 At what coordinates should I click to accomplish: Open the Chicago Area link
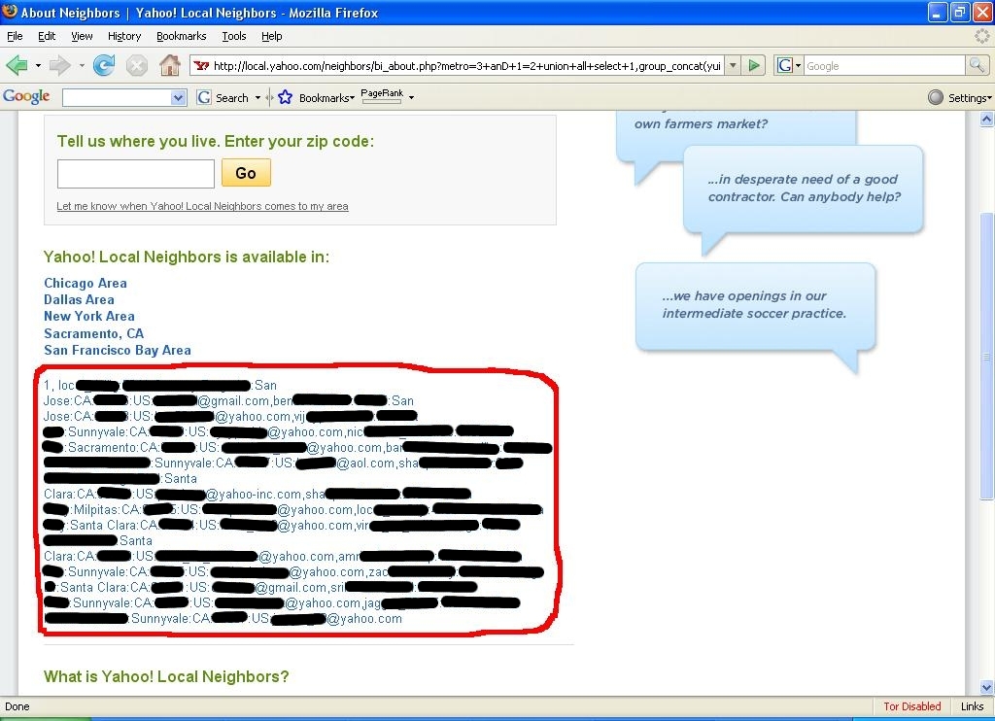tap(85, 283)
